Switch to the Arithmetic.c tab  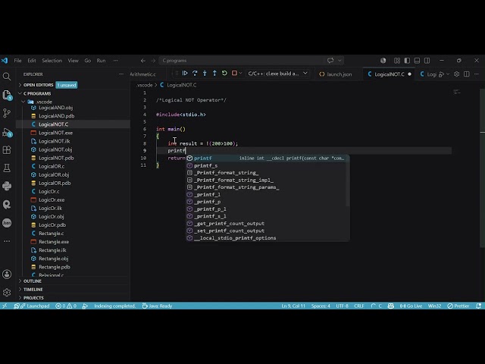pos(143,74)
